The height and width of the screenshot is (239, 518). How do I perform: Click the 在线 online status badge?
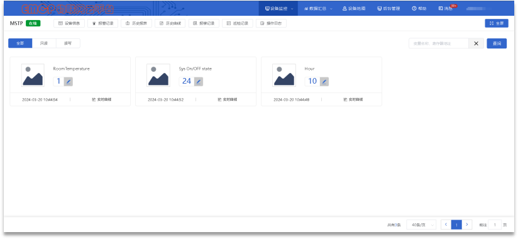coord(33,23)
